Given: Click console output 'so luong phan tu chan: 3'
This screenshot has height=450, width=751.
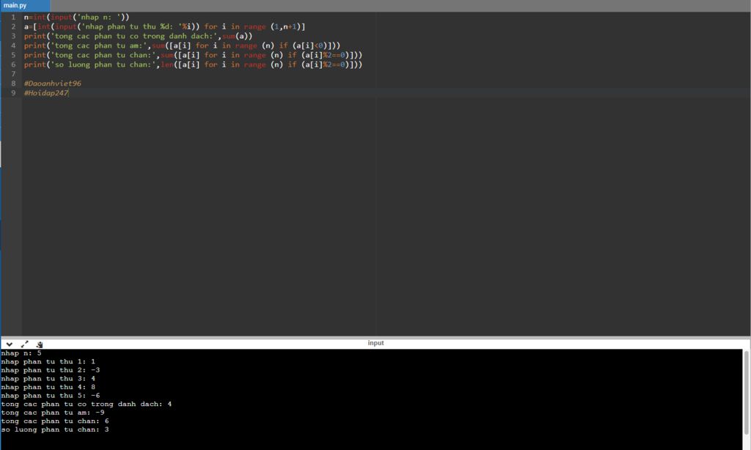Looking at the screenshot, I should click(x=54, y=430).
